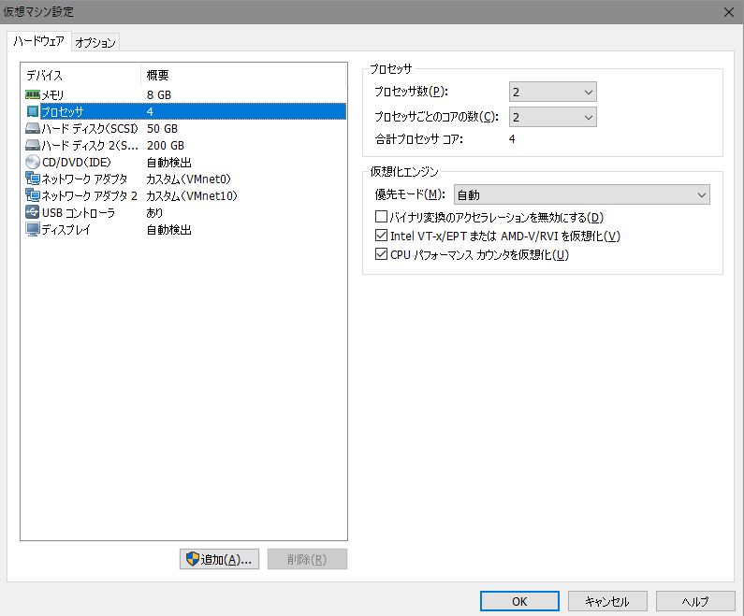Select the ネットワーク アダプタ row

coord(185,179)
